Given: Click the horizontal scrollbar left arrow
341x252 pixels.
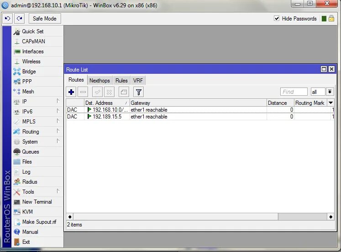Looking at the screenshot, I should (70, 216).
